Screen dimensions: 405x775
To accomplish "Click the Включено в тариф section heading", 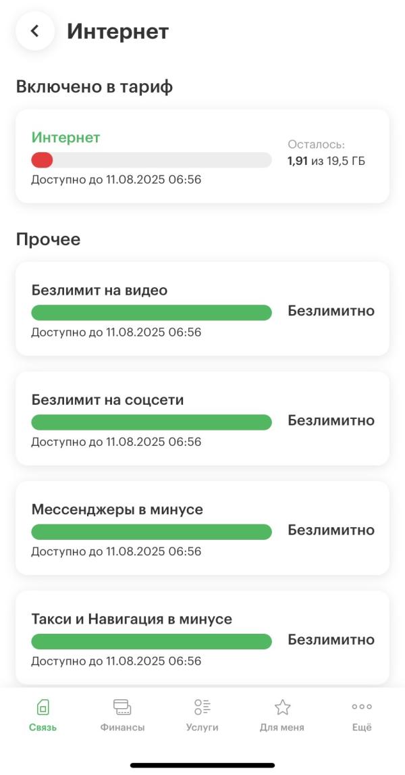I will (94, 87).
